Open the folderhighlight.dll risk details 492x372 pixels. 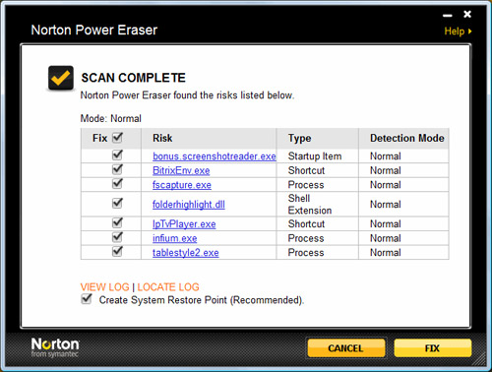[189, 205]
